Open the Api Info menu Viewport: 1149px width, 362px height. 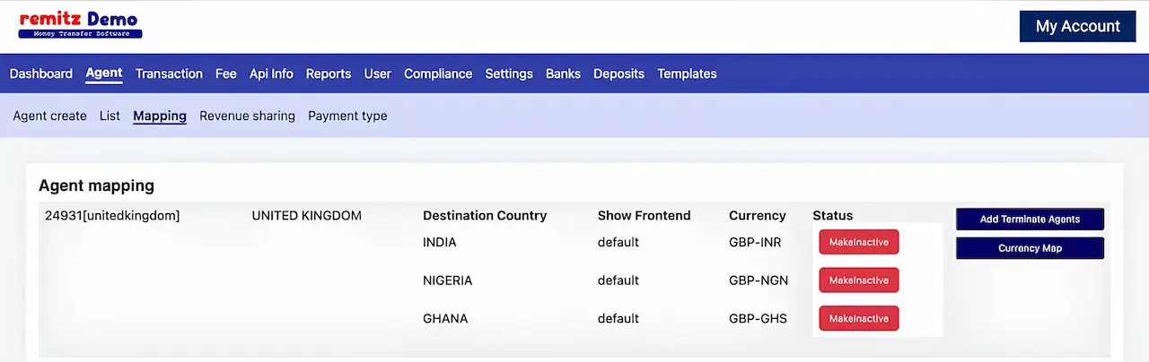click(x=271, y=73)
